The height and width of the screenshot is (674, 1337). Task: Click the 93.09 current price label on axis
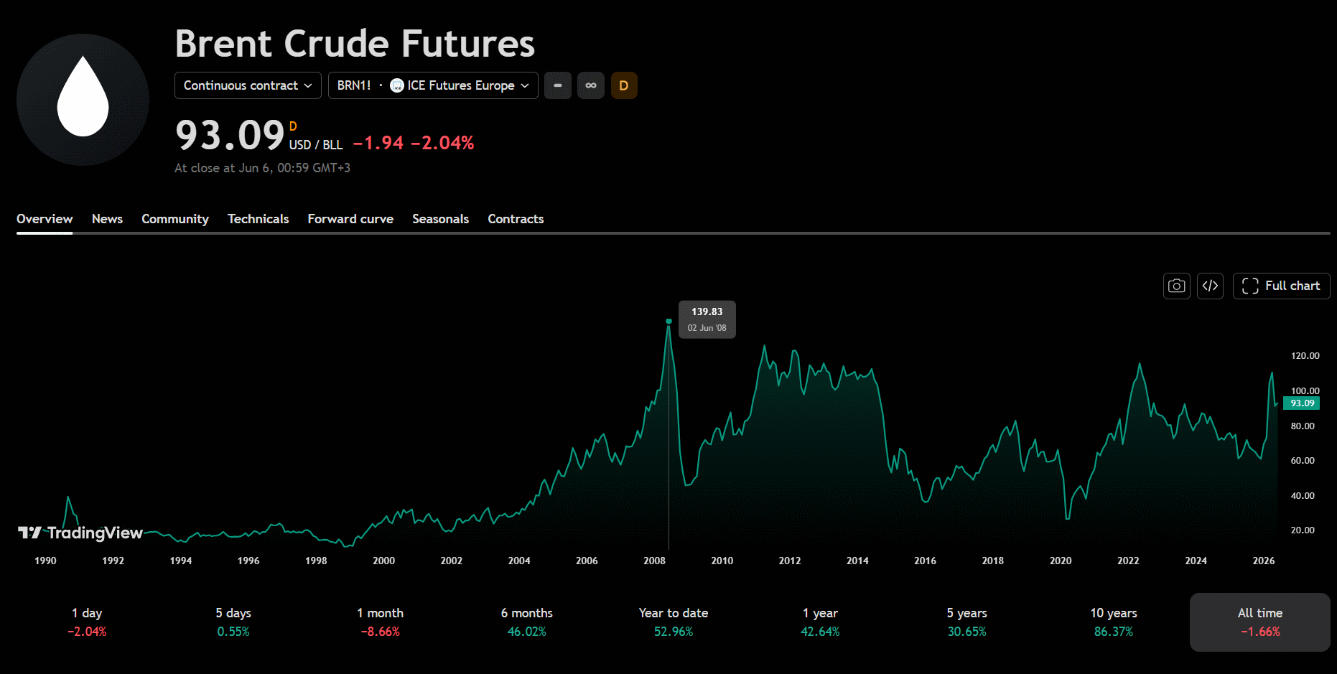tap(1301, 403)
